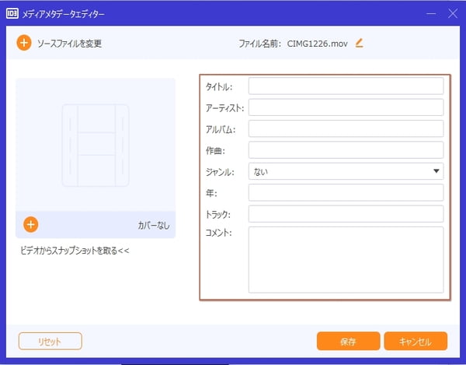Click ソースファイルを変更 label

(70, 44)
